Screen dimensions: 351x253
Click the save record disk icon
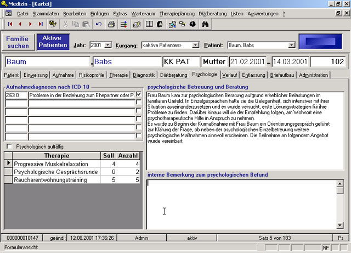pos(53,24)
